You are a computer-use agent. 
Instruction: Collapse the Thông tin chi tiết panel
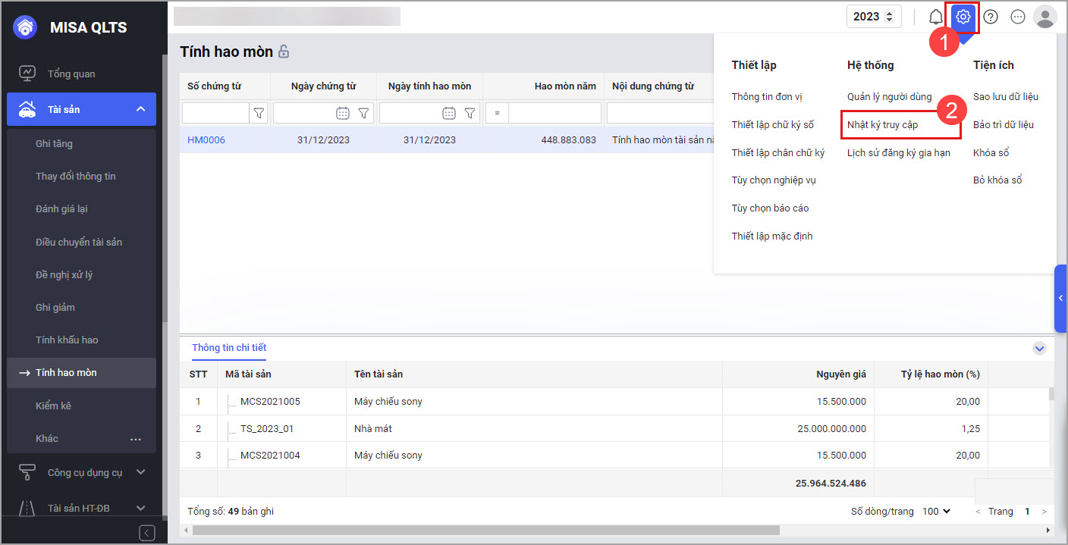(x=1039, y=349)
